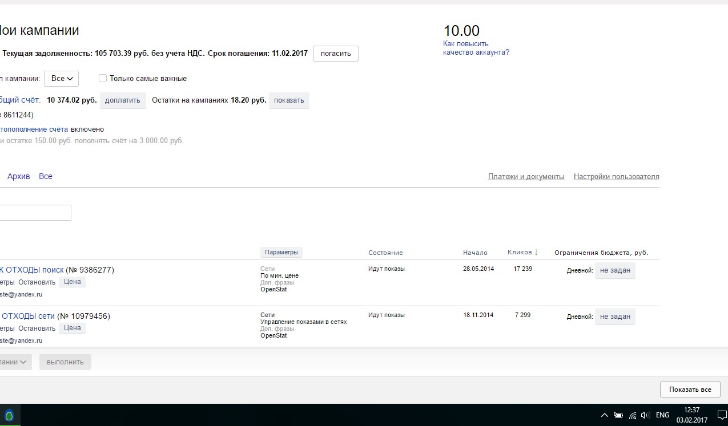Click the Начало column header
Viewport: 728px width, 426px height.
click(475, 253)
